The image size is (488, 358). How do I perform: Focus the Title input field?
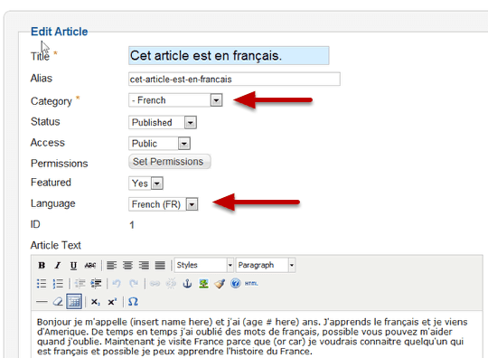(x=229, y=56)
